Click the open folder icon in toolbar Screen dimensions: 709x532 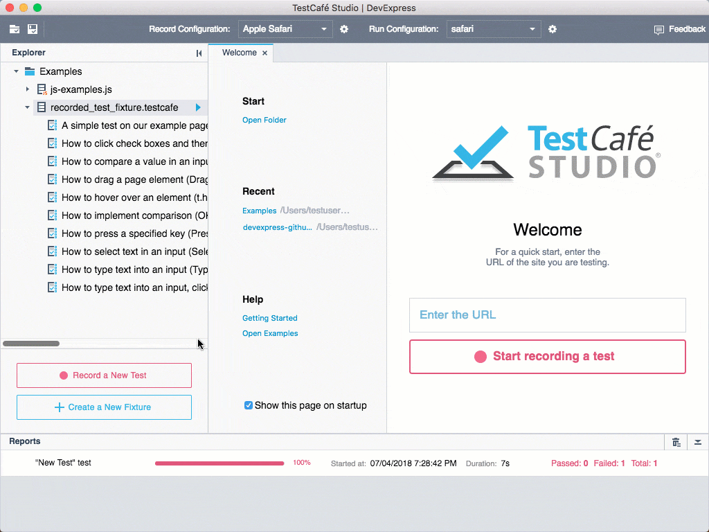coord(15,29)
